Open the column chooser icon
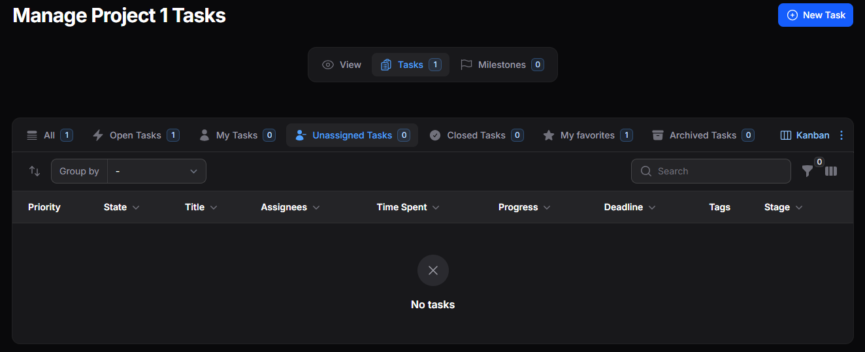 (831, 171)
